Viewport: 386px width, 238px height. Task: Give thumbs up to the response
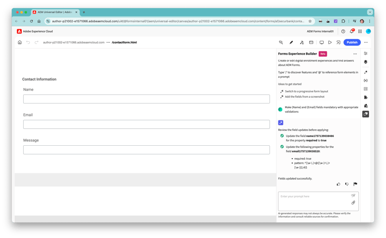(x=339, y=184)
